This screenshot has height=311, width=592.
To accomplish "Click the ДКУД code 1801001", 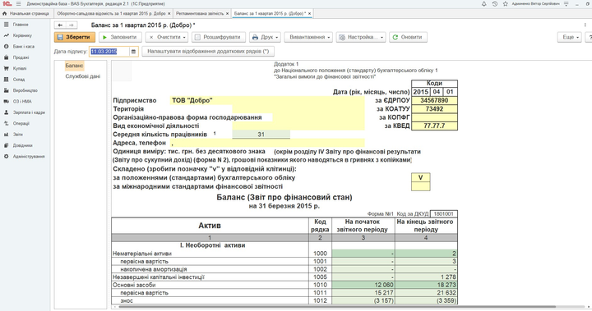I will [x=444, y=213].
